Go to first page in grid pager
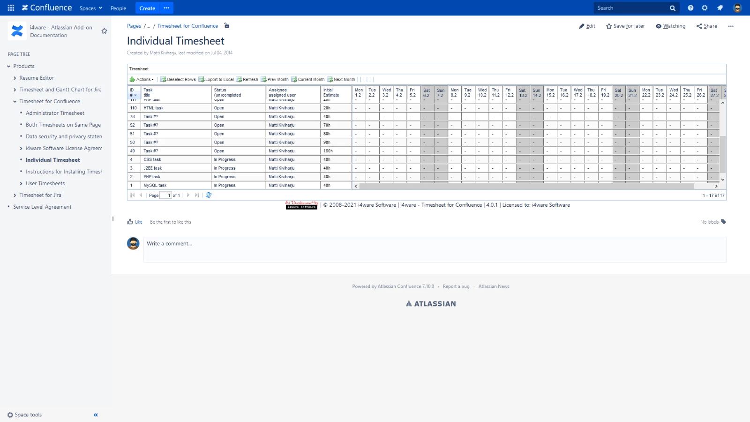This screenshot has height=422, width=750. coord(132,195)
